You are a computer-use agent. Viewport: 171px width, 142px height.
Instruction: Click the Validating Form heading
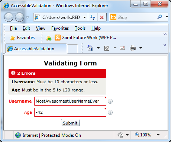click(70, 63)
